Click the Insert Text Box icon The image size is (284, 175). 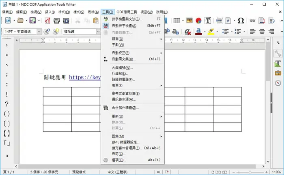208,21
